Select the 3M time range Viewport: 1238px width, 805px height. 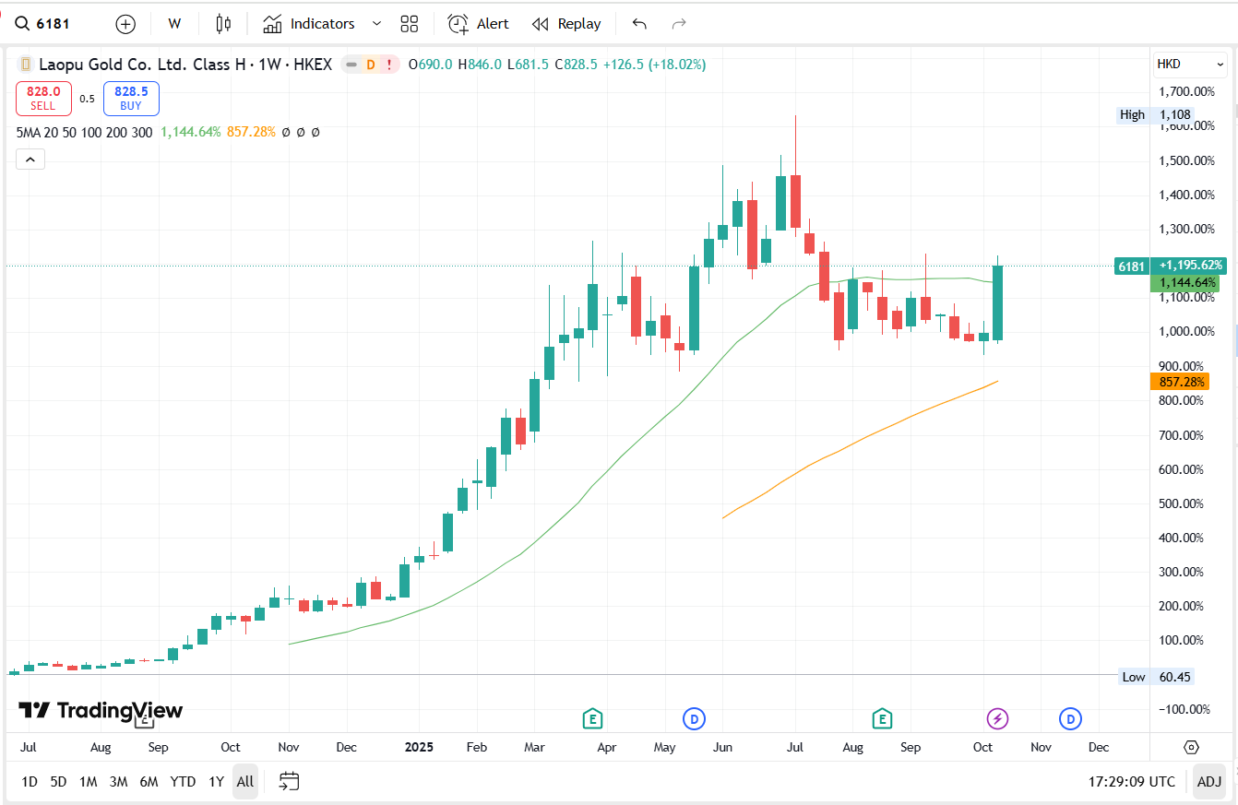point(118,782)
